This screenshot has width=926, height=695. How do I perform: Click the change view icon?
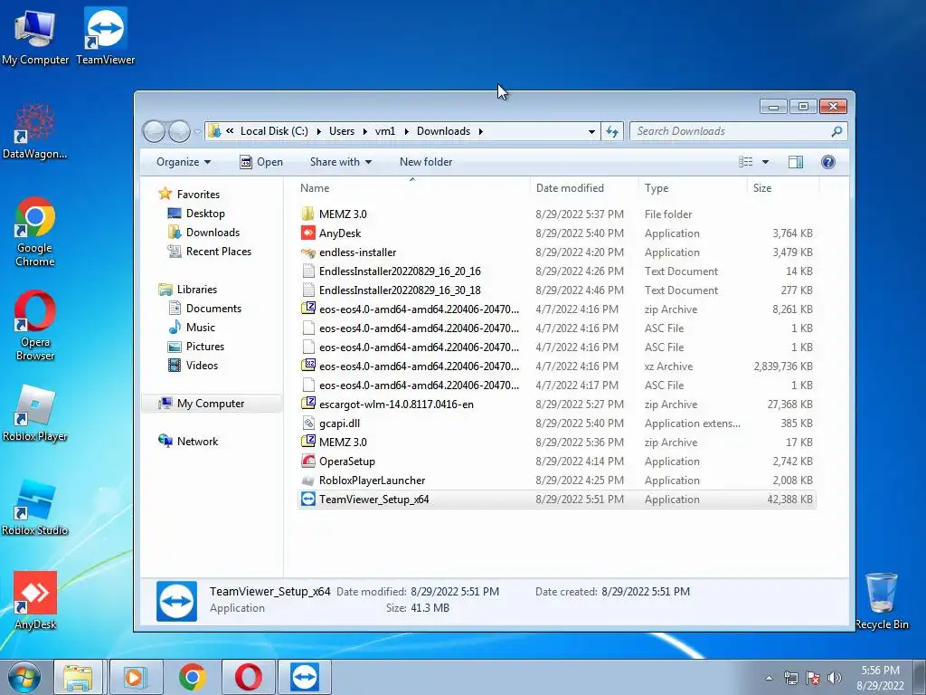[746, 162]
